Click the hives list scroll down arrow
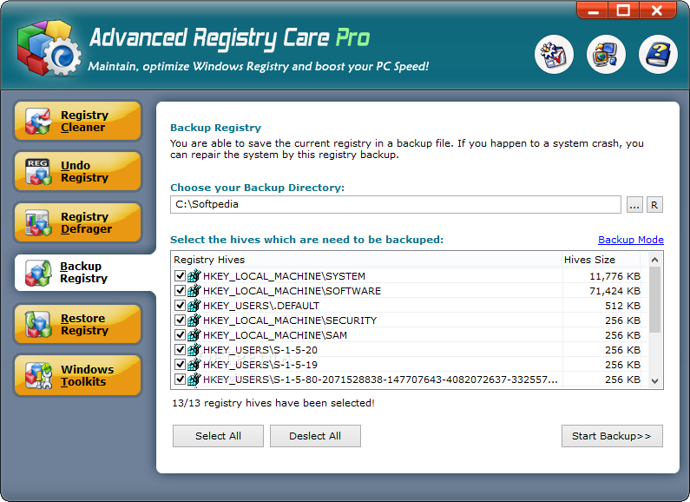 tap(654, 381)
